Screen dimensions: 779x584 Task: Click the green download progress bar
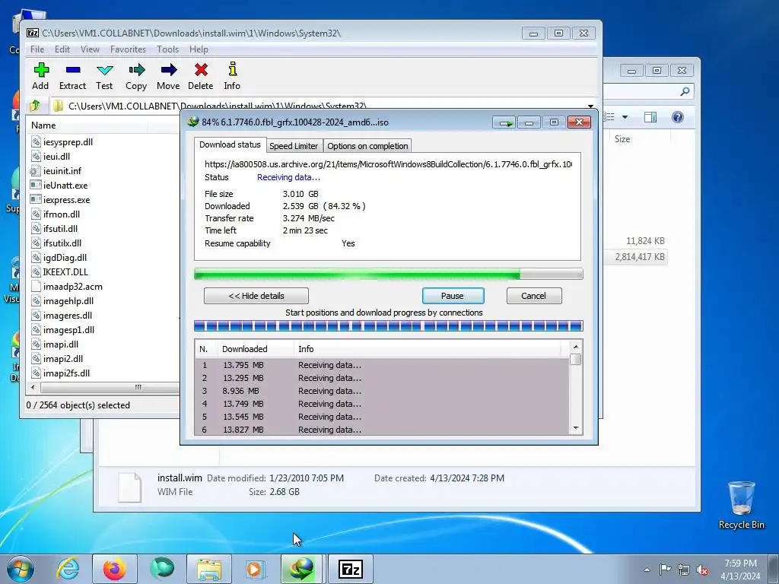tap(388, 274)
